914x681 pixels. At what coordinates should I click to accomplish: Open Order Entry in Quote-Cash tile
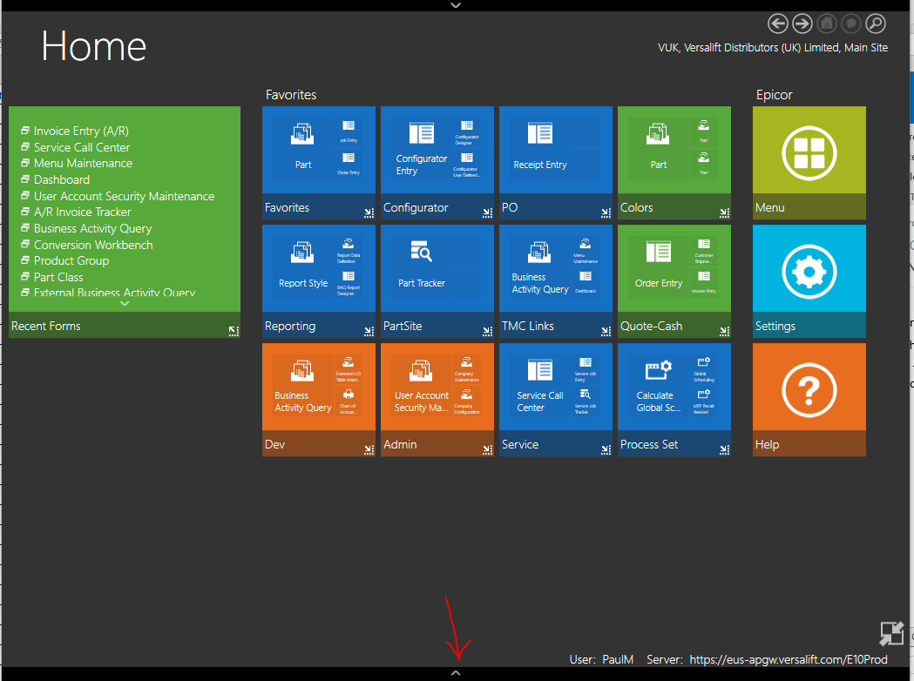[x=658, y=266]
